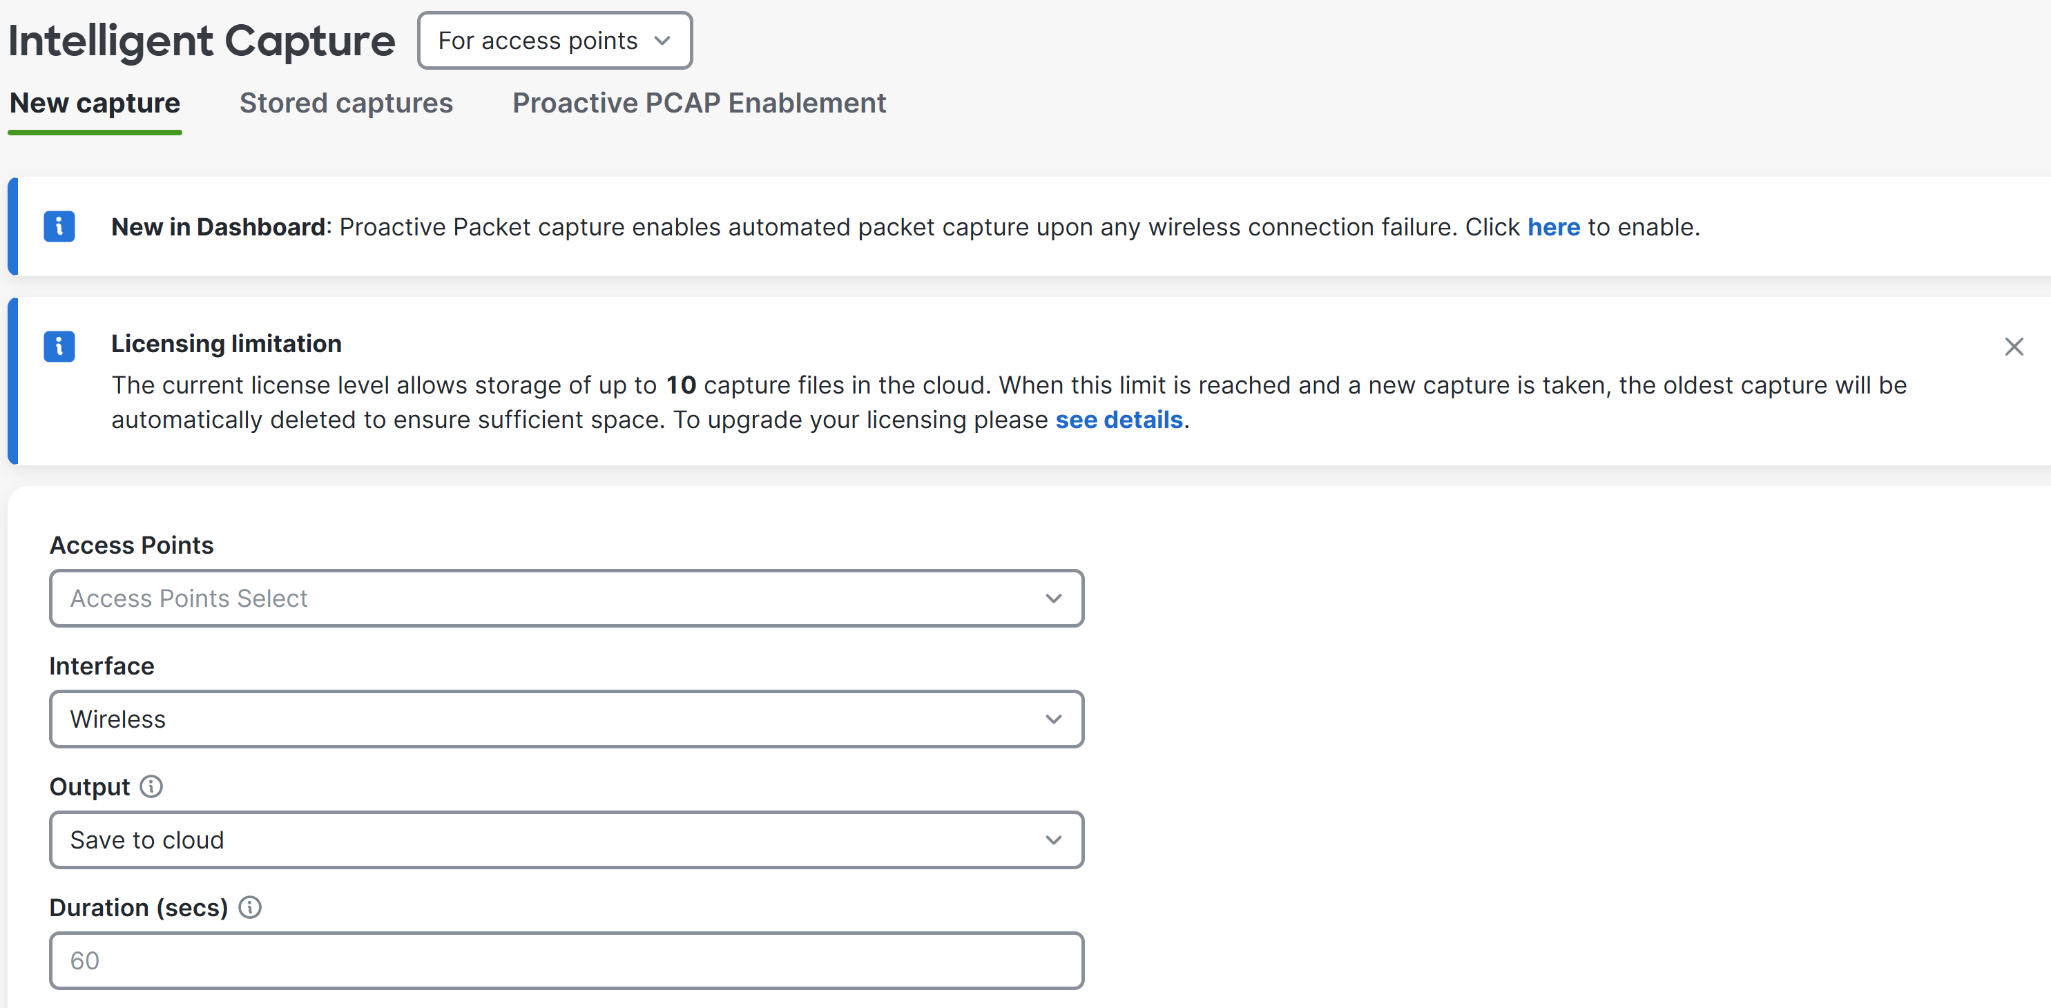The image size is (2051, 1008).
Task: Click the Intelligent Capture page heading
Action: click(x=202, y=41)
